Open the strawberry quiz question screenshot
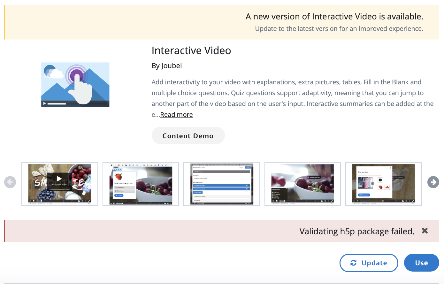 (x=141, y=184)
